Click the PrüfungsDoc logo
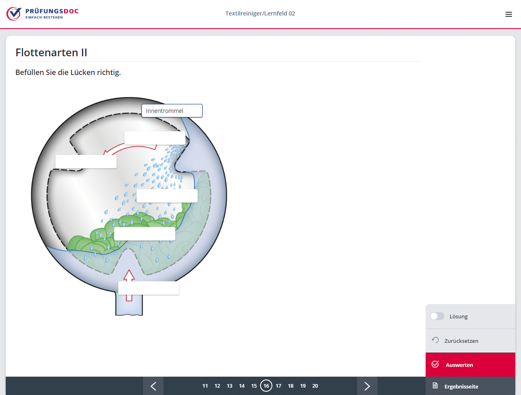Viewport: 521px width, 395px height. pyautogui.click(x=42, y=13)
